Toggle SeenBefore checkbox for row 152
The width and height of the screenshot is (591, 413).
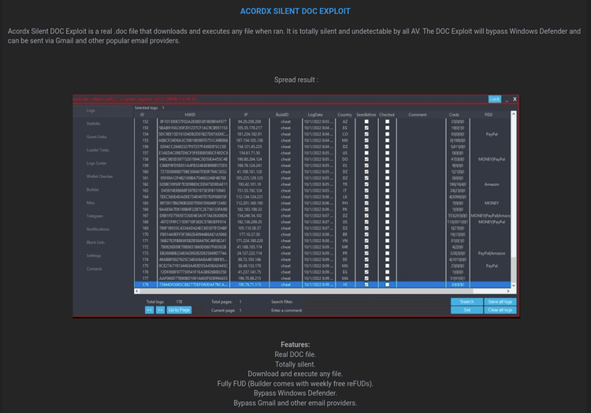tap(366, 121)
